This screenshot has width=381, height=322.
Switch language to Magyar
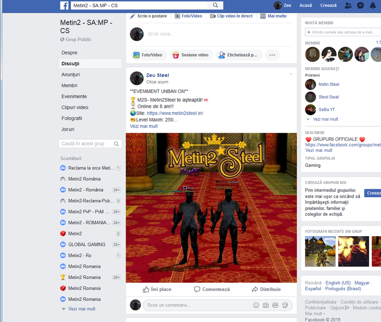(x=362, y=283)
